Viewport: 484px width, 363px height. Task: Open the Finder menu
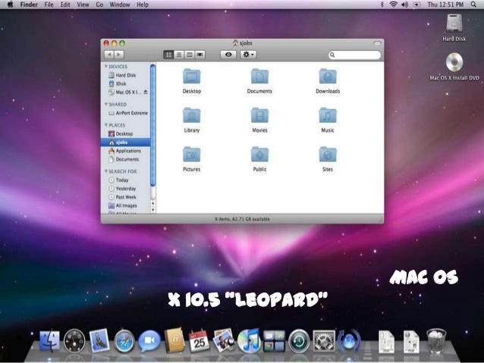click(x=29, y=5)
